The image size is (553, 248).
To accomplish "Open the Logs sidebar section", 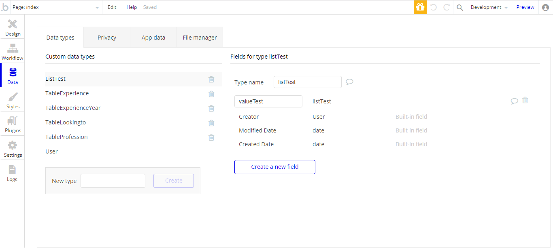I will click(x=13, y=173).
